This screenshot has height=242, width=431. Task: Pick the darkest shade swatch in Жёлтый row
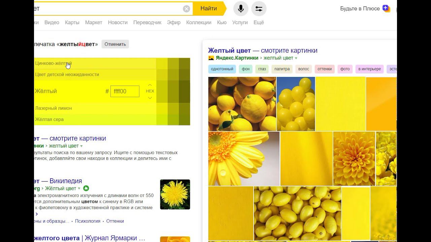coord(185,91)
